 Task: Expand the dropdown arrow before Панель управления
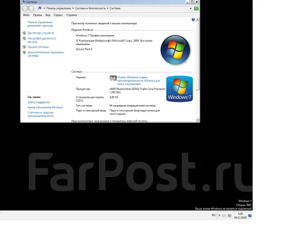[x=44, y=9]
